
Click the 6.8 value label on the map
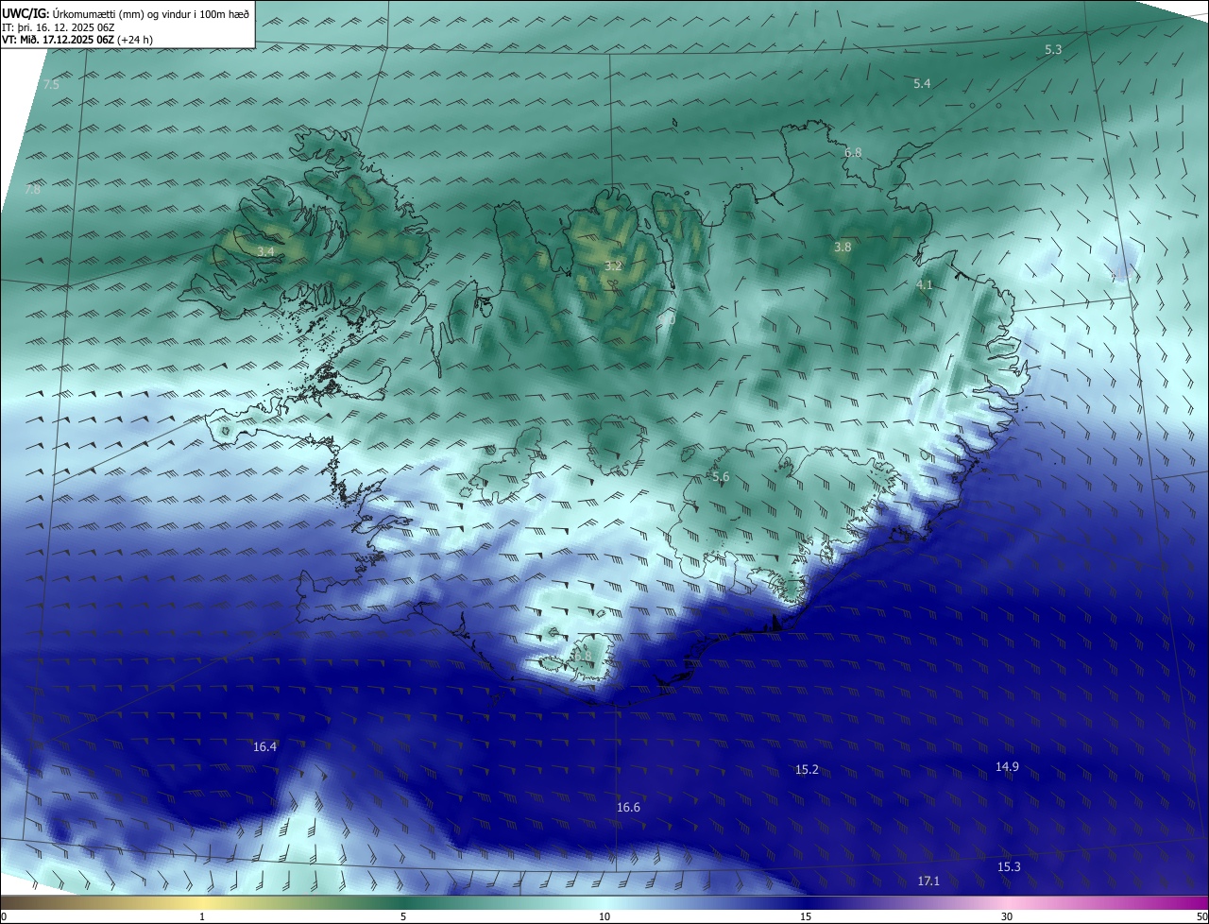click(x=853, y=152)
